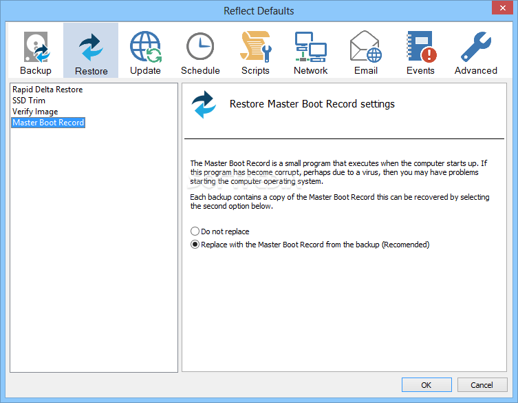Open the Advanced settings category
Image resolution: width=518 pixels, height=403 pixels.
pyautogui.click(x=476, y=50)
